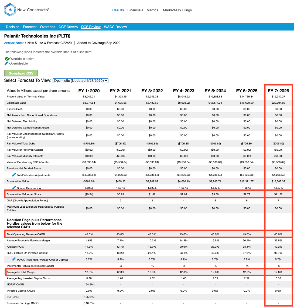Screen dimensions: 294x307
Task: Click the Download CSV button
Action: pos(21,73)
